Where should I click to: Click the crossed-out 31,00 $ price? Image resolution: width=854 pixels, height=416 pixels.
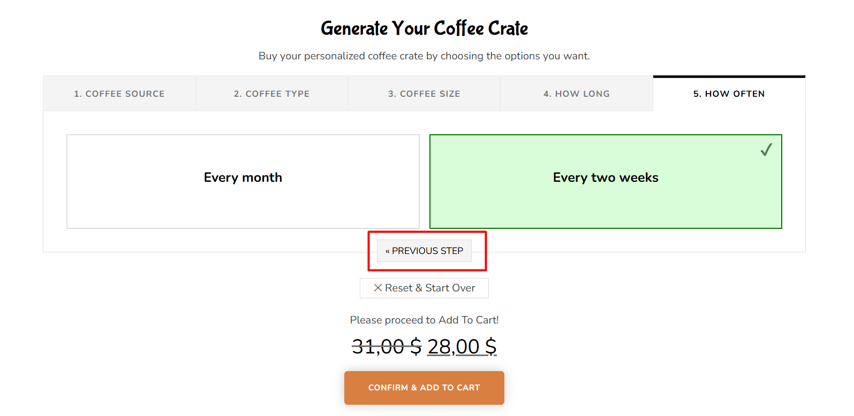387,346
